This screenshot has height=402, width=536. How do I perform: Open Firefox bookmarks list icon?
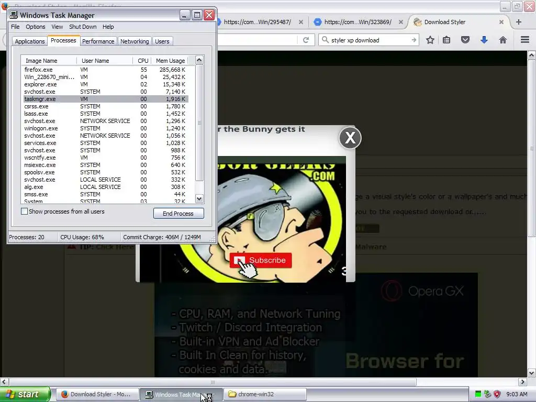coord(446,40)
